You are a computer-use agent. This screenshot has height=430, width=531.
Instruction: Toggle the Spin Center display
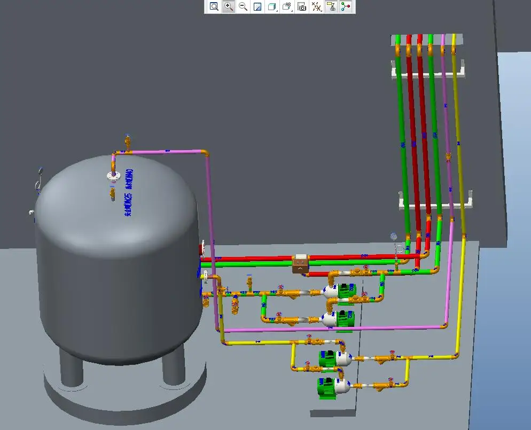pyautogui.click(x=346, y=6)
